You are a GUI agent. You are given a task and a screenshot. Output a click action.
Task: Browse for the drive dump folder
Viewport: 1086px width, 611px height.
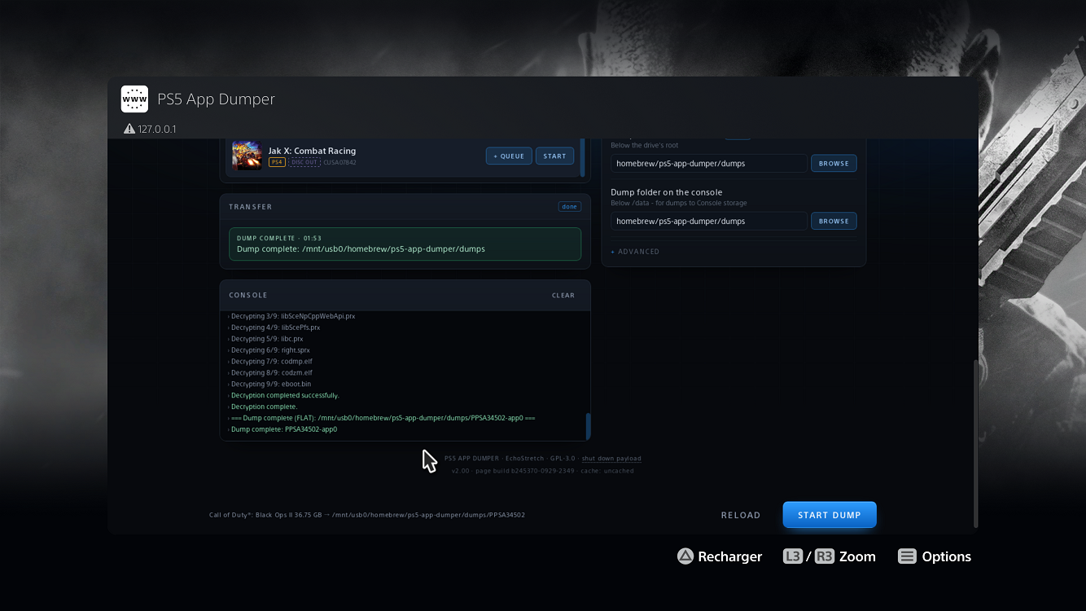pos(834,163)
